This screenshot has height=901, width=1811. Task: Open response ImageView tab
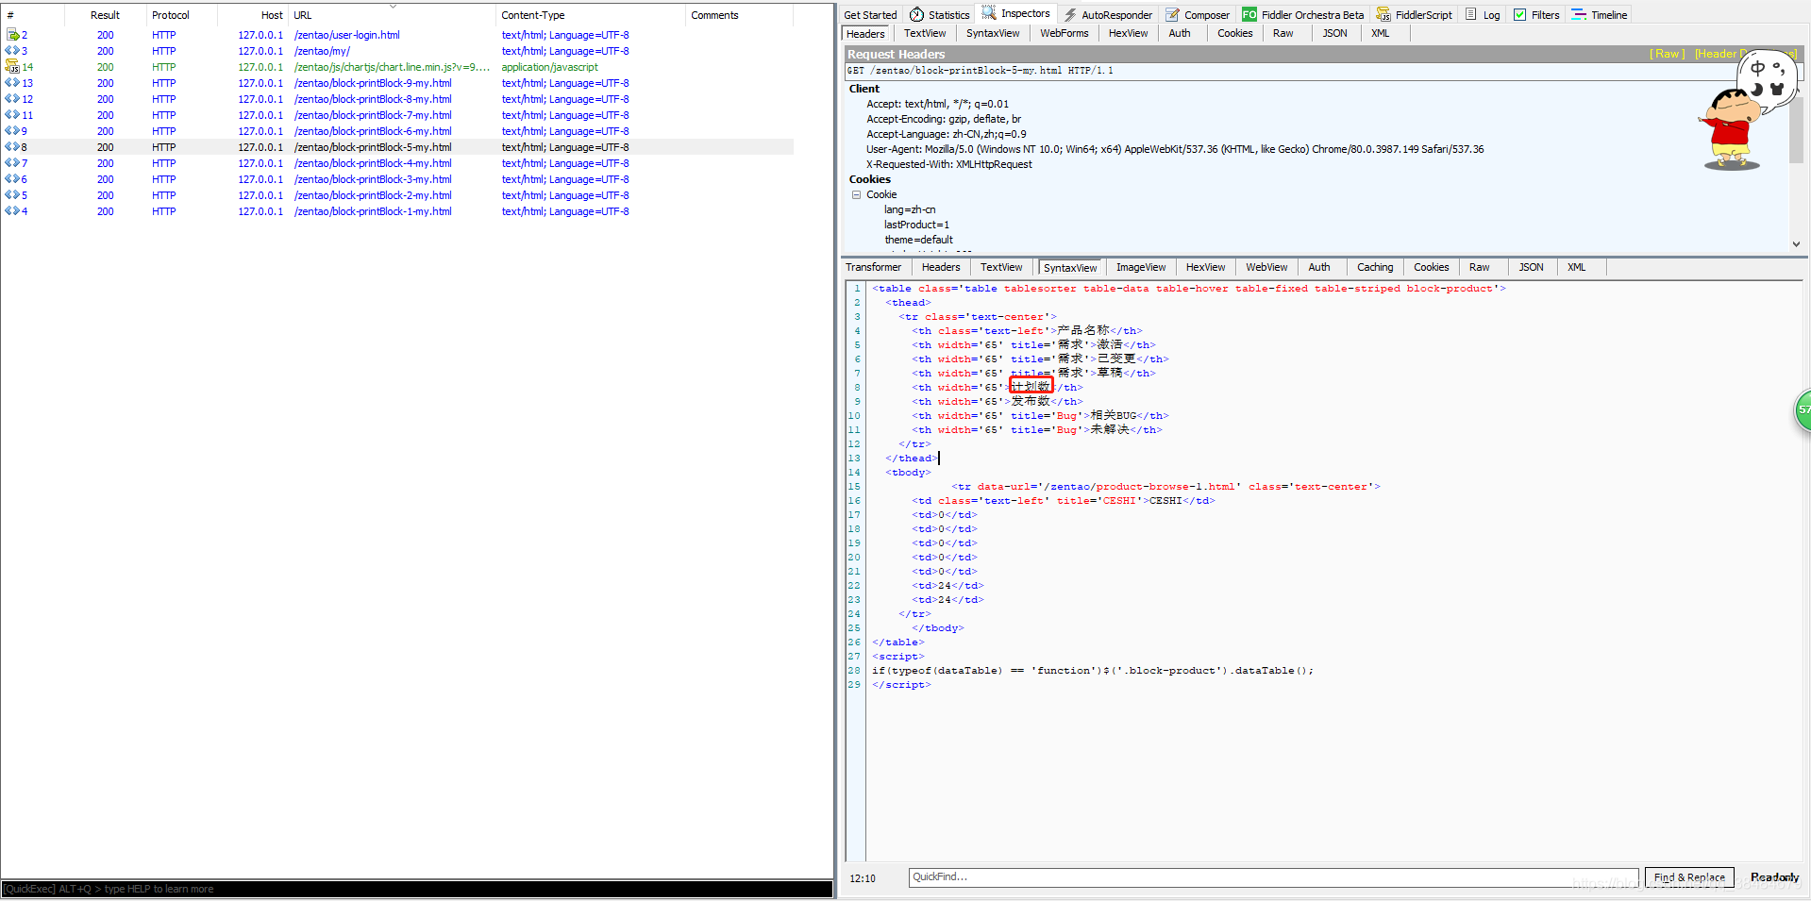[x=1141, y=267]
